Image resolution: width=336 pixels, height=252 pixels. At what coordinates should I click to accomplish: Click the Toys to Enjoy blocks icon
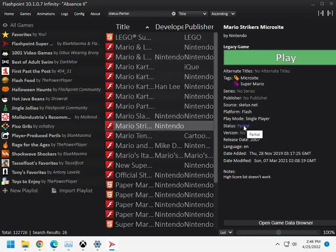(5, 181)
